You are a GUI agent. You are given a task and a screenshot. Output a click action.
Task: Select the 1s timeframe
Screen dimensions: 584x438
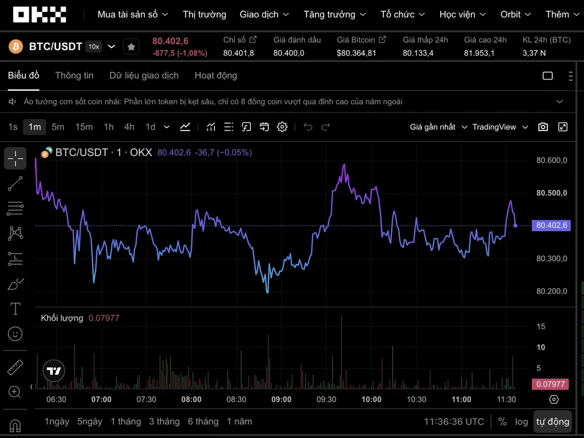point(13,127)
